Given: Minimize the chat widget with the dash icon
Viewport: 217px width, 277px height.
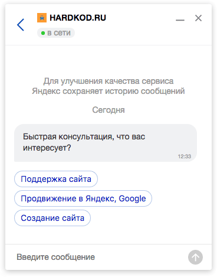Looking at the screenshot, I should click(180, 20).
